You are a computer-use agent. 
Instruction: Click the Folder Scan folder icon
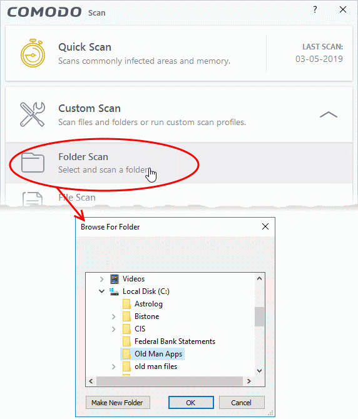(33, 163)
